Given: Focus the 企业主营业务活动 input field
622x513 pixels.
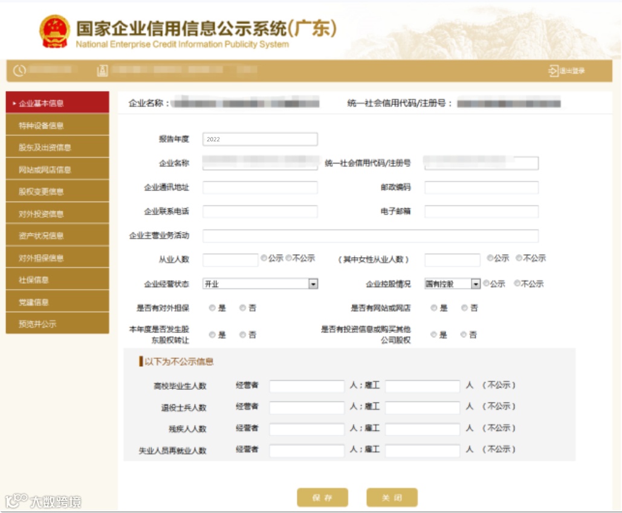Looking at the screenshot, I should pyautogui.click(x=371, y=236).
